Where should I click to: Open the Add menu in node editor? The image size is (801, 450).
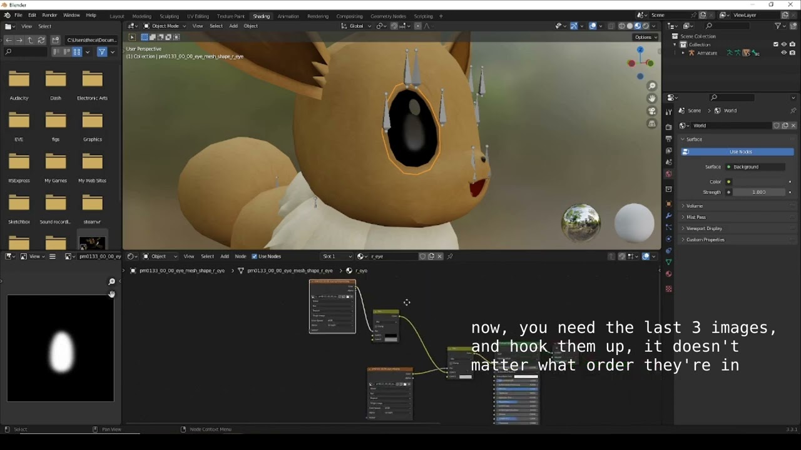[224, 256]
